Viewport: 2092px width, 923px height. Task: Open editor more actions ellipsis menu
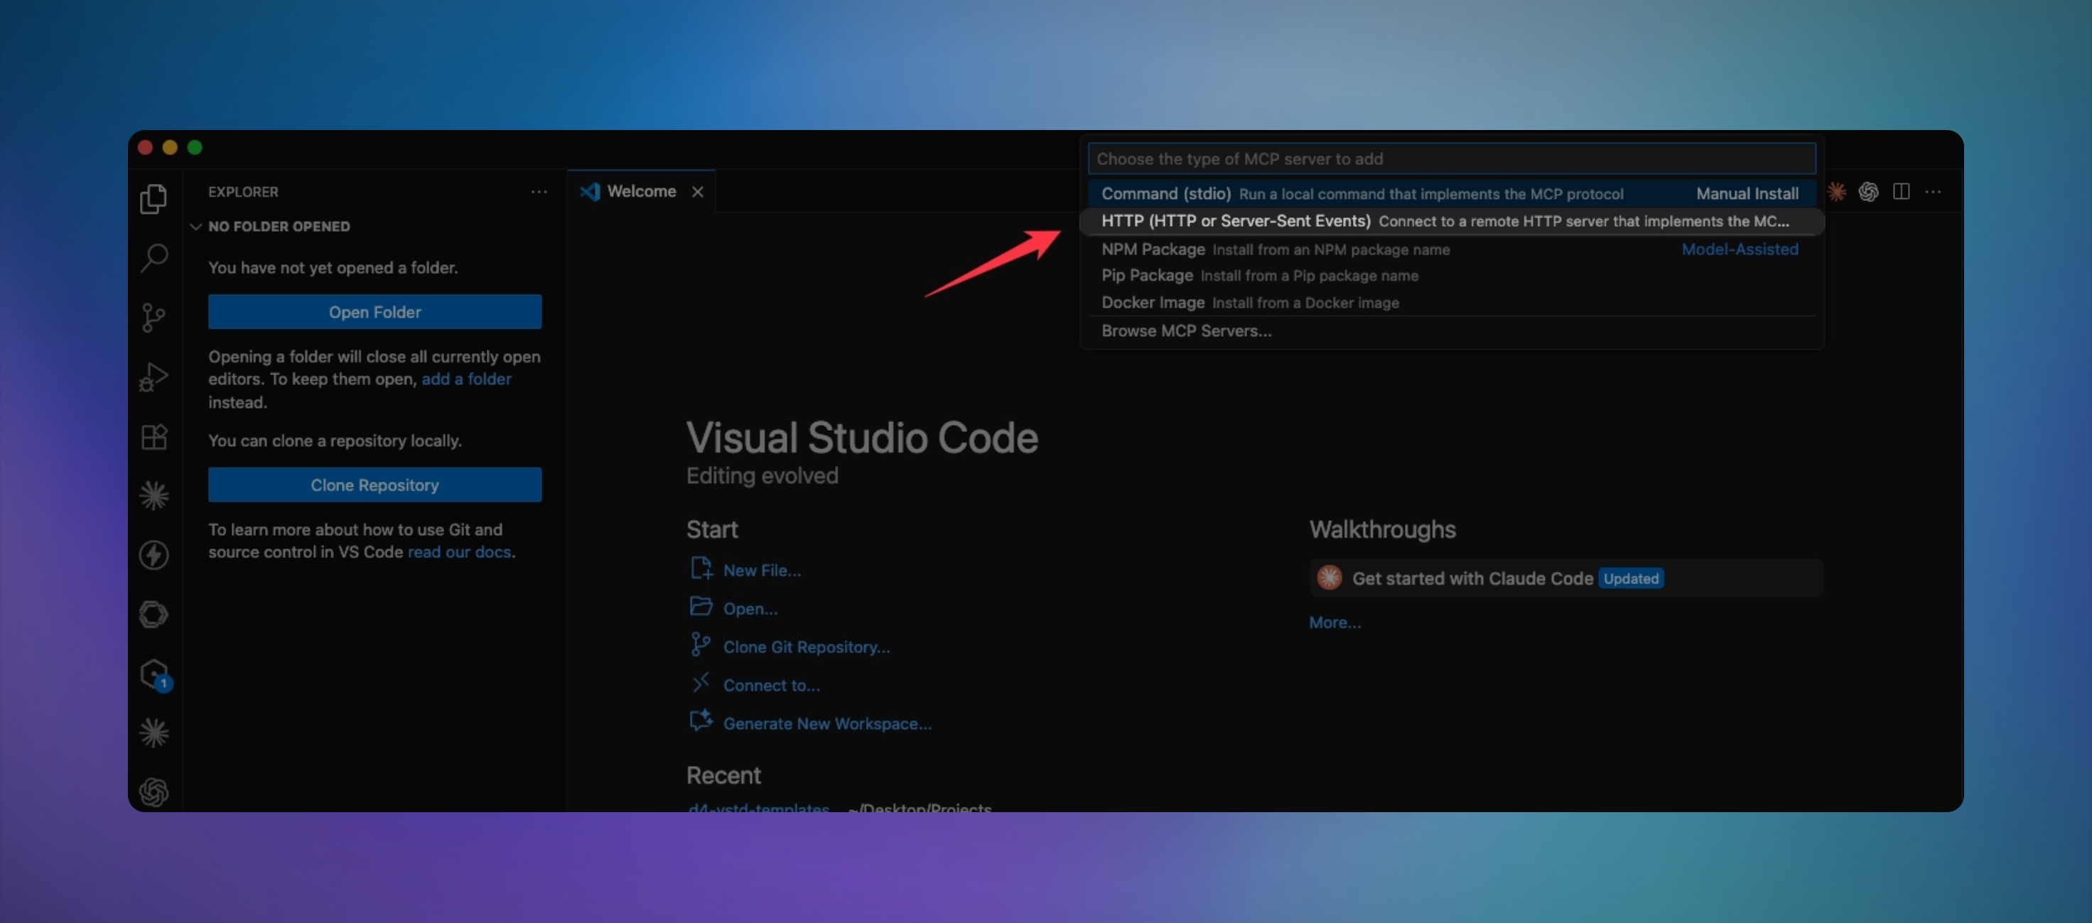(x=1934, y=192)
